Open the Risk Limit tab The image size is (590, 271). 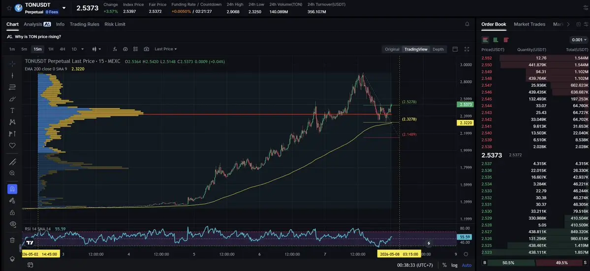coord(115,24)
